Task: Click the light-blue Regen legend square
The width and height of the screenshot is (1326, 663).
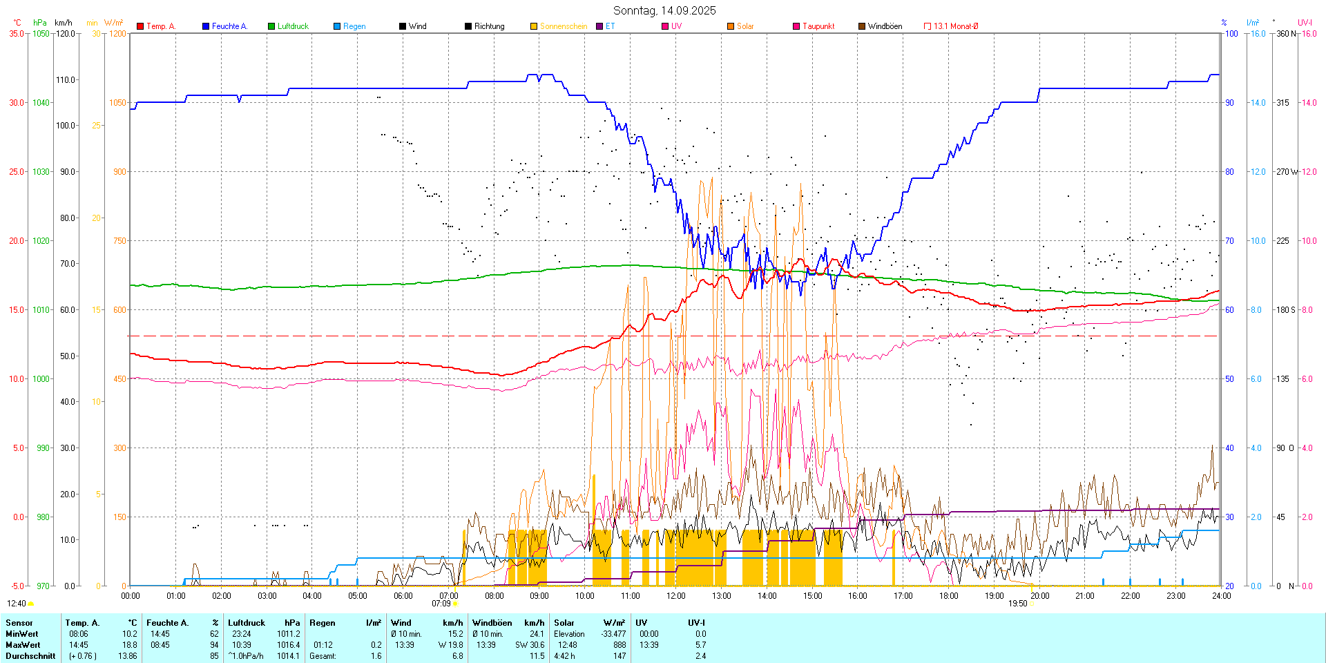Action: click(x=337, y=26)
